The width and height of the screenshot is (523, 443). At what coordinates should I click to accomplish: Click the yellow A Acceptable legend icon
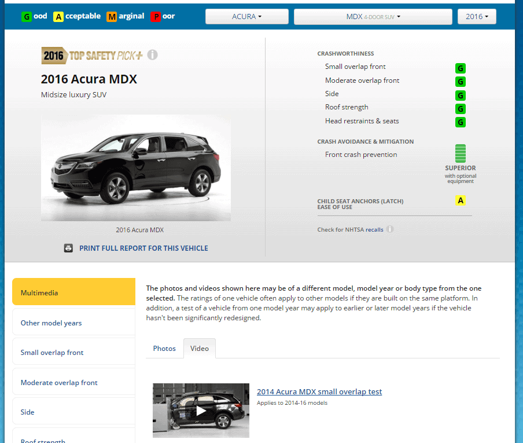coord(58,17)
